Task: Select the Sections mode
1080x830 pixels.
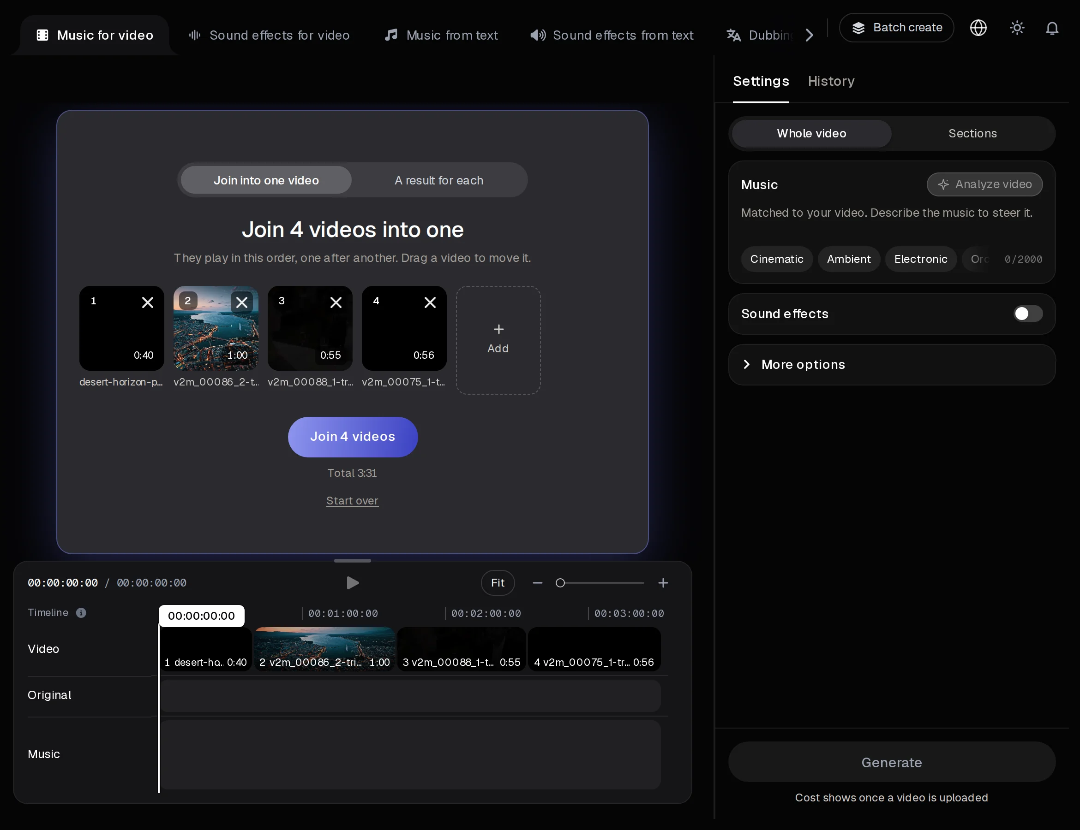Action: coord(972,133)
